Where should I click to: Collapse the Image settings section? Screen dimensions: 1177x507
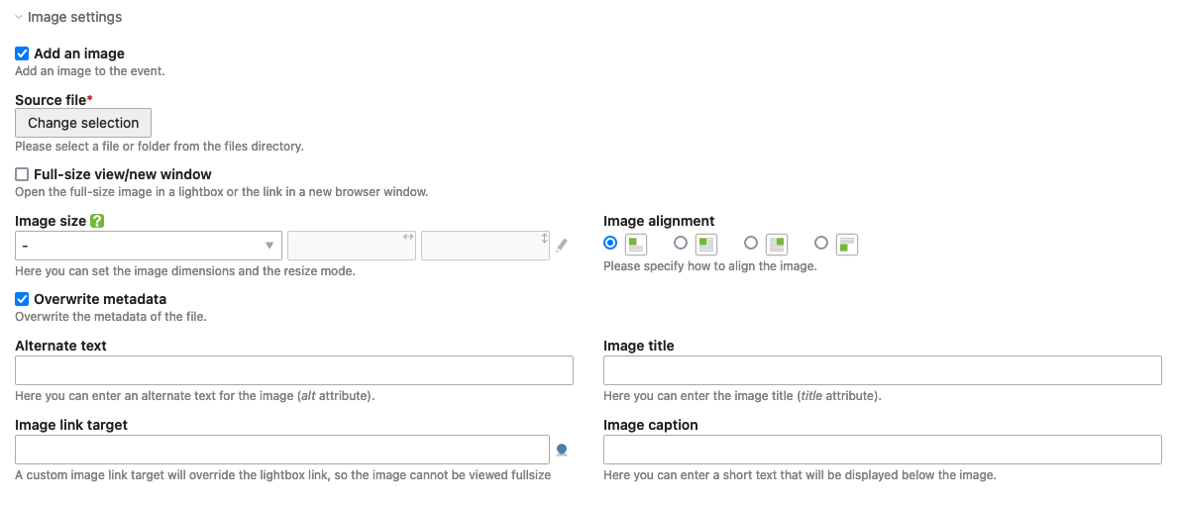coord(68,17)
